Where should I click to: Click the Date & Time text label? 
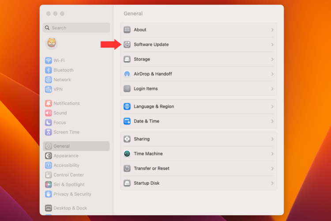click(x=147, y=121)
